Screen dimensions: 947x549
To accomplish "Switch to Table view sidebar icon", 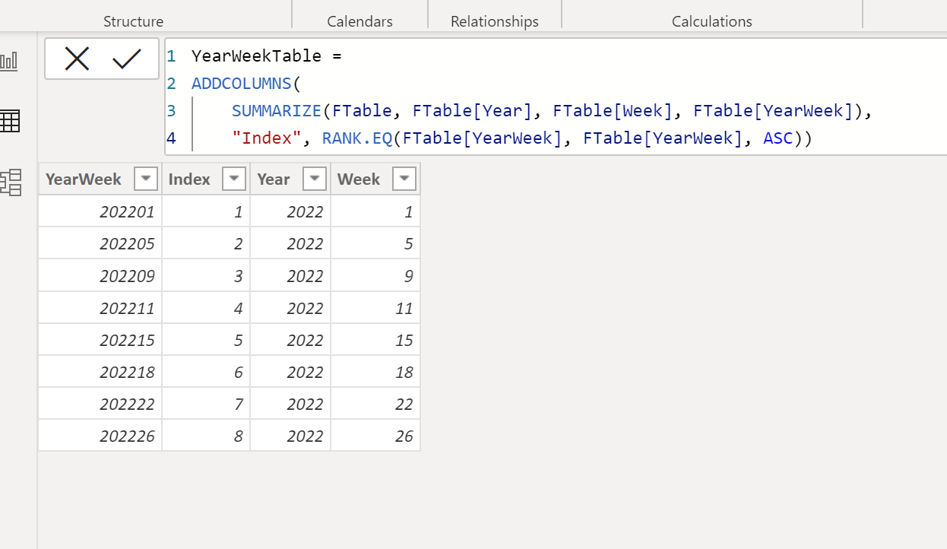I will [10, 121].
